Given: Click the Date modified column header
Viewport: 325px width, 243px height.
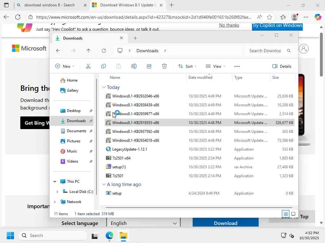Looking at the screenshot, I should (200, 78).
